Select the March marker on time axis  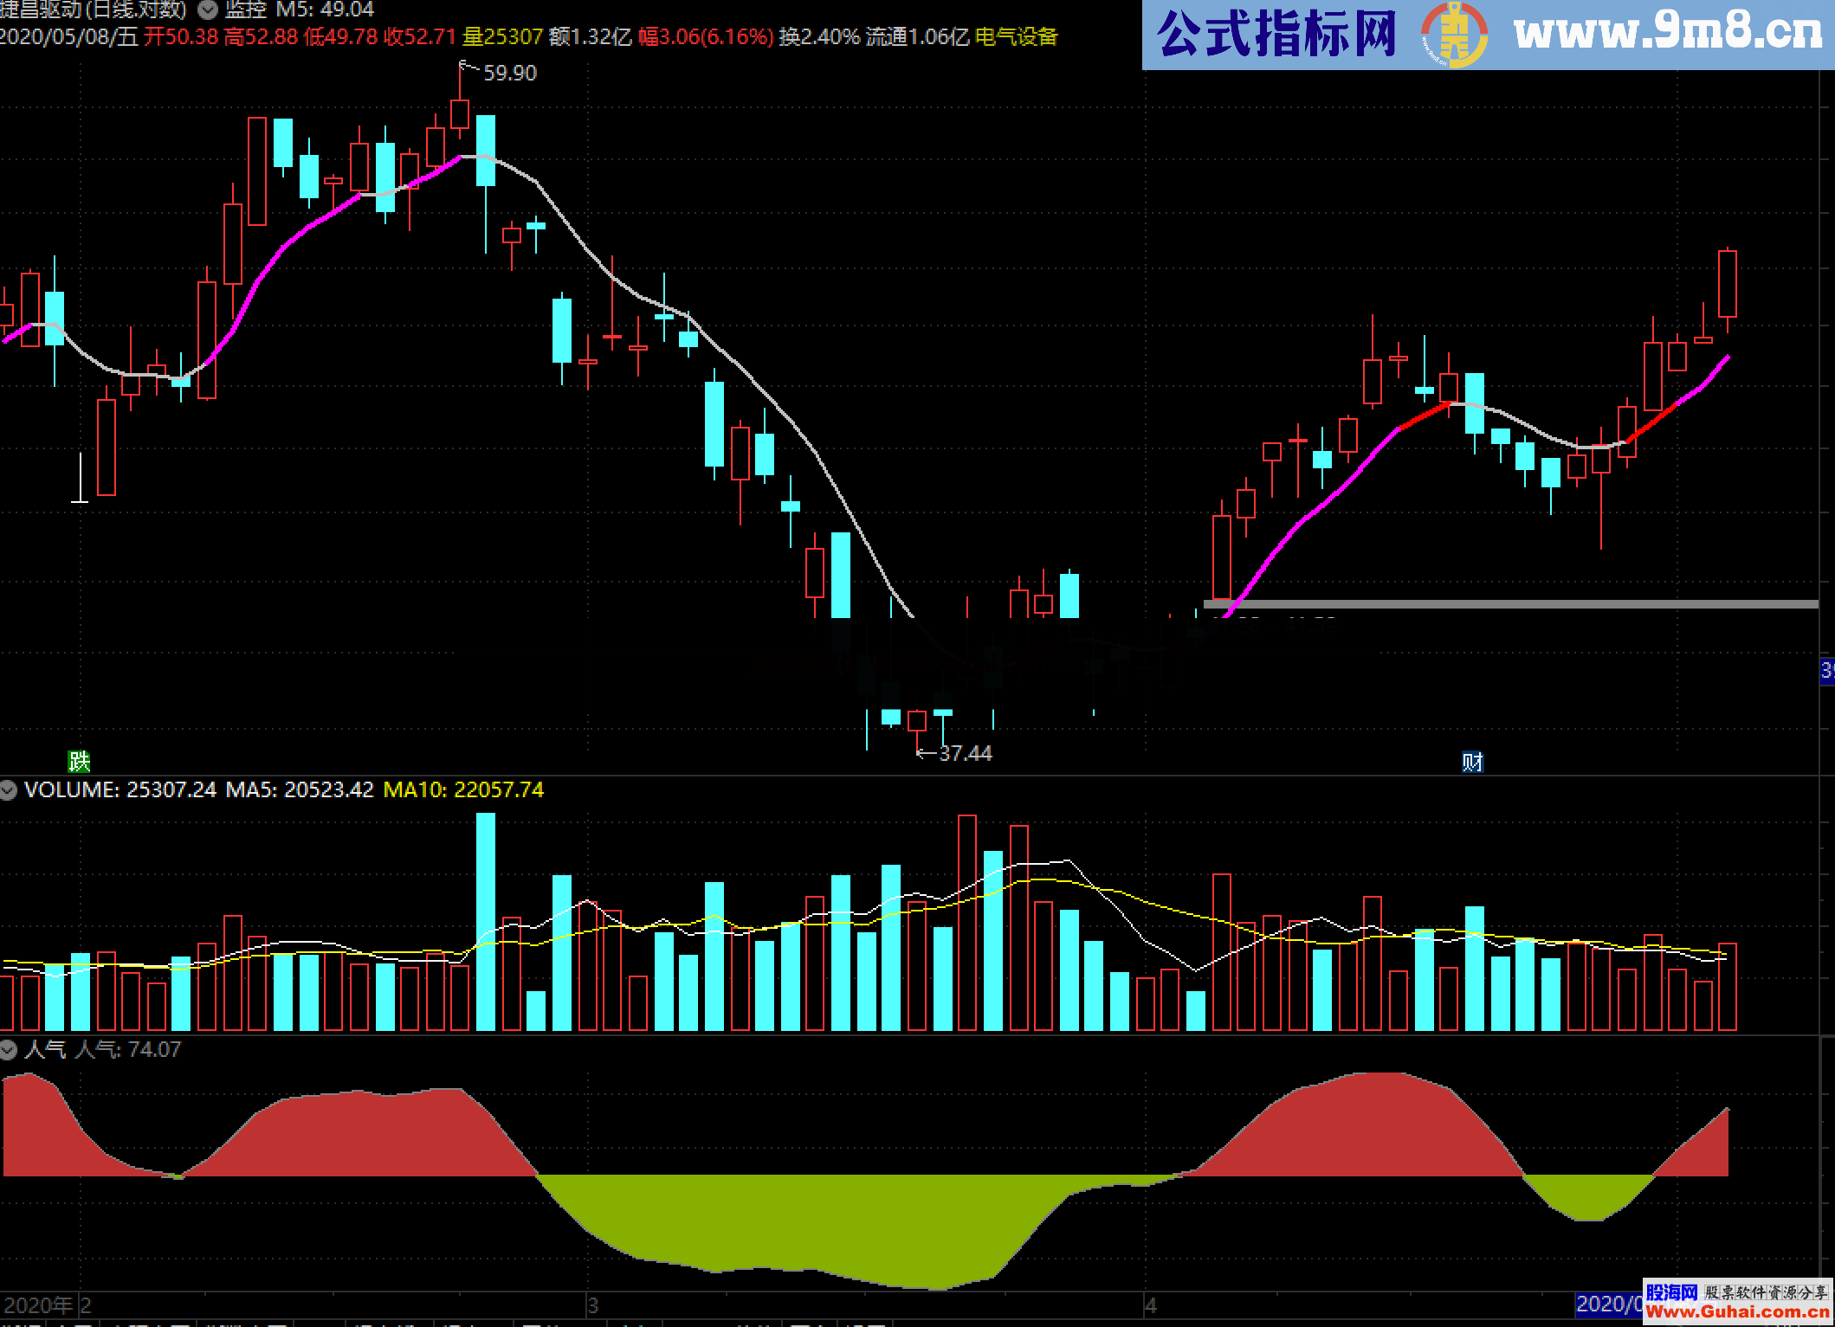click(x=592, y=1304)
